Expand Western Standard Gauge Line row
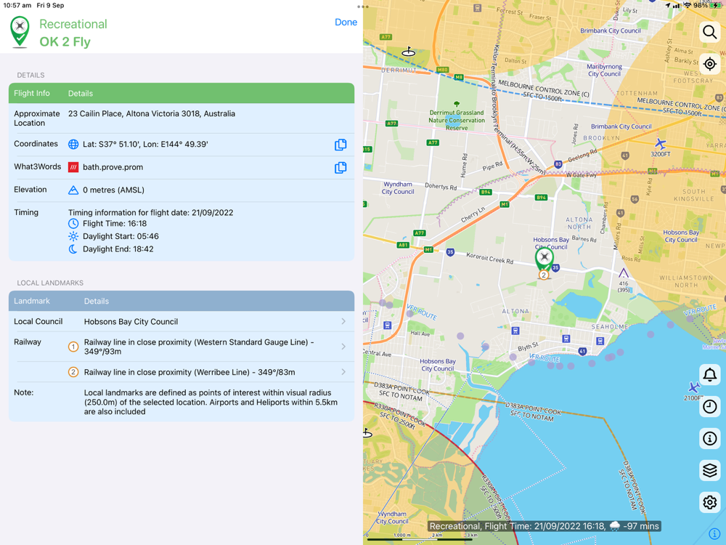The image size is (726, 545). coord(181,347)
